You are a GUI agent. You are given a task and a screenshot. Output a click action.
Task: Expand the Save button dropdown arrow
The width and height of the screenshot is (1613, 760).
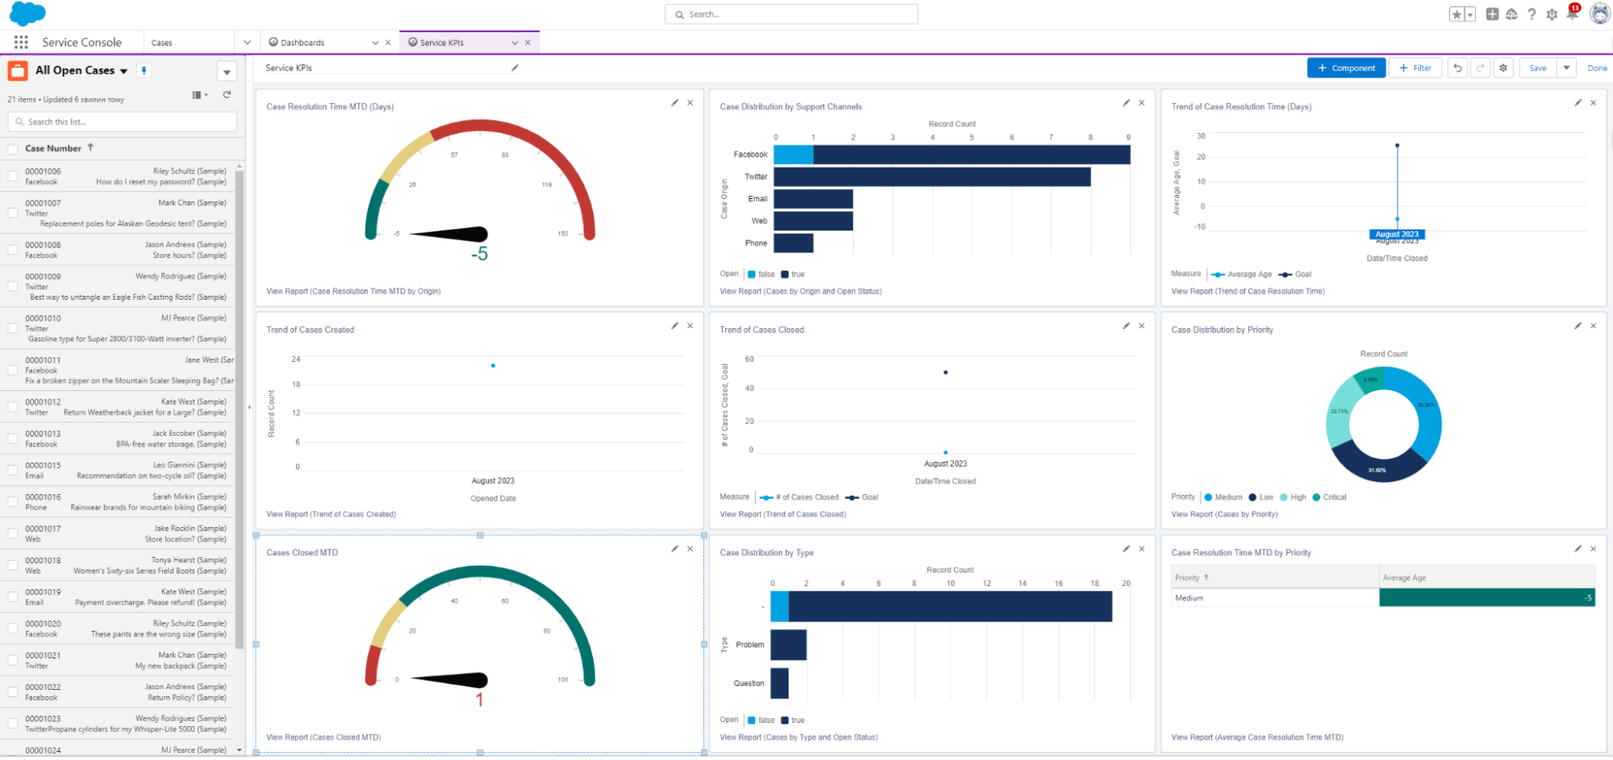(1566, 68)
